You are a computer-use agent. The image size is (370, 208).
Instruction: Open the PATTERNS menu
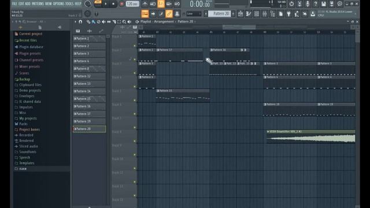coord(38,4)
